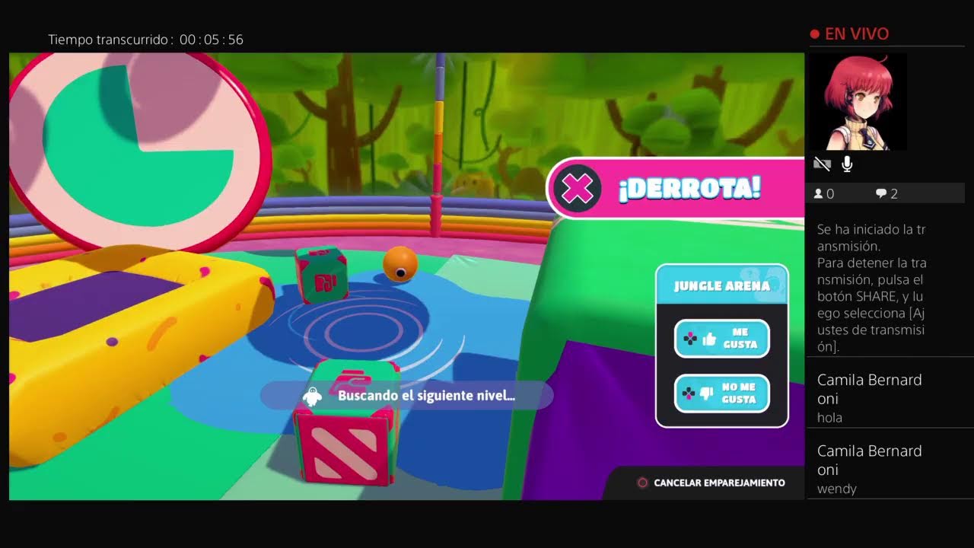Click the EN VIVO label
The height and width of the screenshot is (548, 974).
point(857,34)
